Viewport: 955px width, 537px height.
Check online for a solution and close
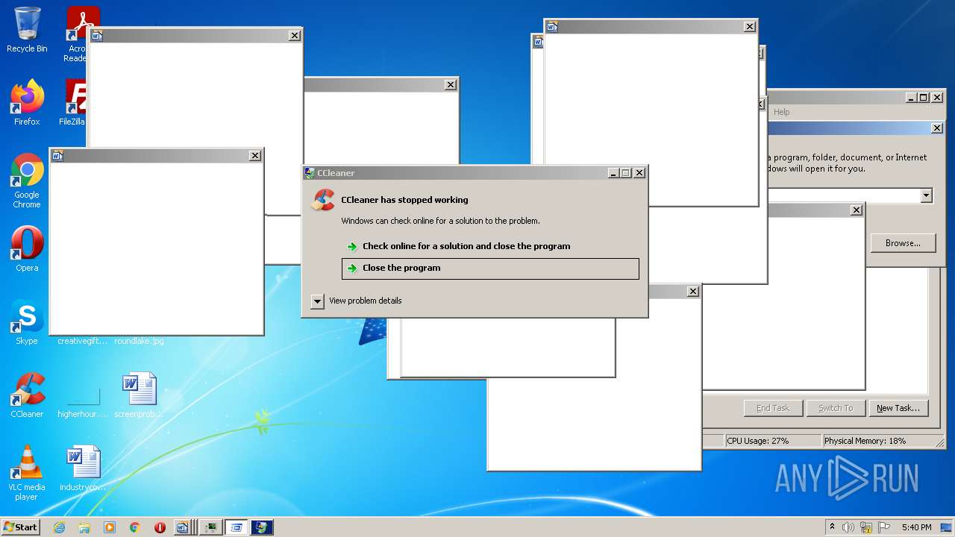(x=466, y=246)
